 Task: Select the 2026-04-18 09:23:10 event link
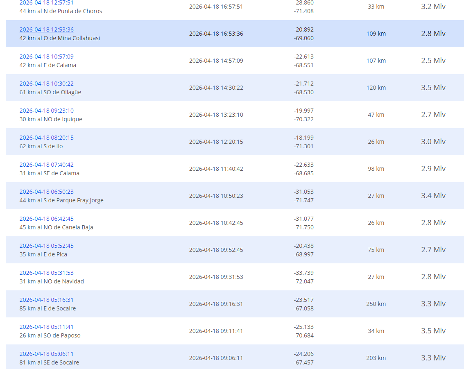pos(46,111)
